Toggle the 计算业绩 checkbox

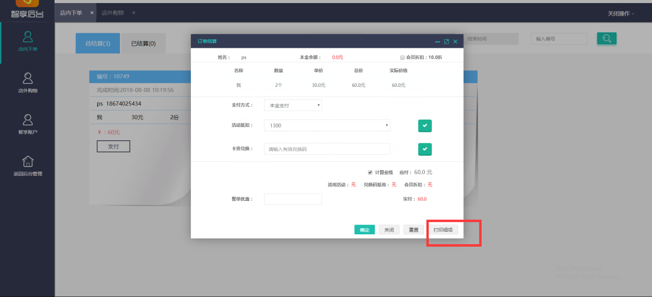point(370,172)
